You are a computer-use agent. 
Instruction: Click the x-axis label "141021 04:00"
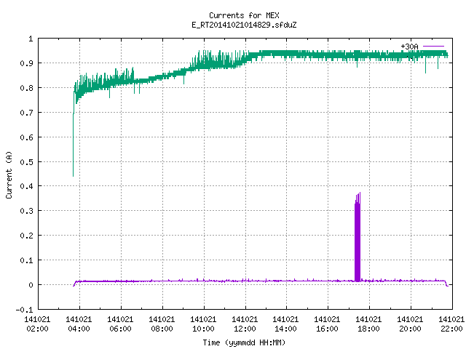coord(79,324)
